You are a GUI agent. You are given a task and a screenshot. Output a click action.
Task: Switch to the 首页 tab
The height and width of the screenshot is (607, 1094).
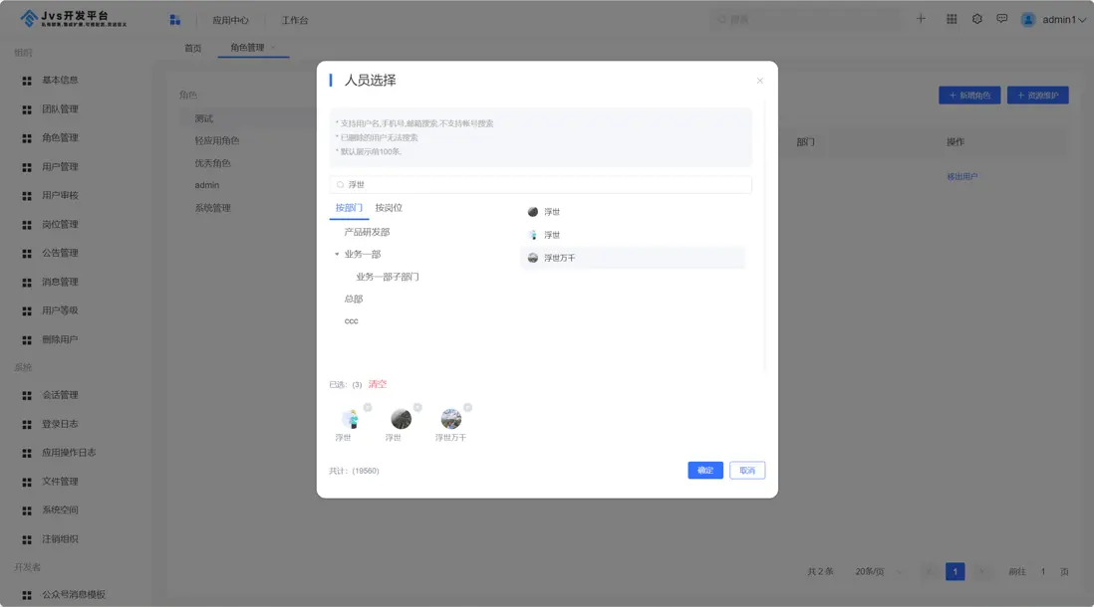pyautogui.click(x=191, y=47)
